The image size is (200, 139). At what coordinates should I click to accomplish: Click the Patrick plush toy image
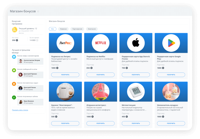coord(101,92)
